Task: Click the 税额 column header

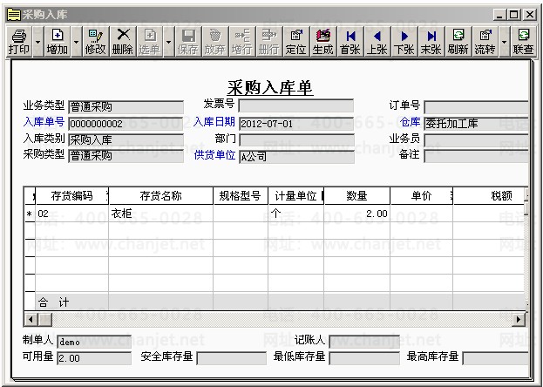Action: pyautogui.click(x=489, y=196)
